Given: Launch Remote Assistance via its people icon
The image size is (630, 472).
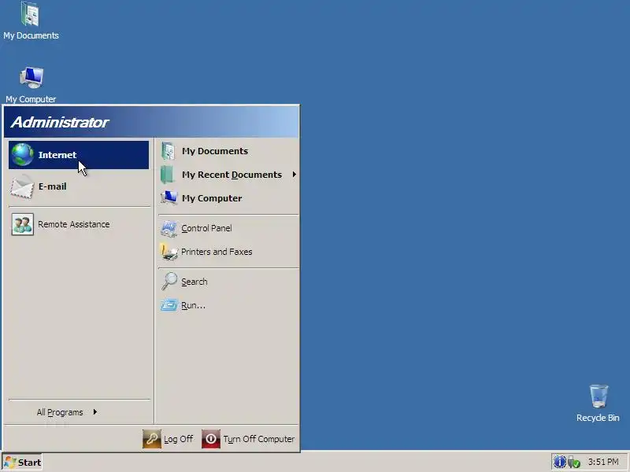Looking at the screenshot, I should click(x=23, y=224).
